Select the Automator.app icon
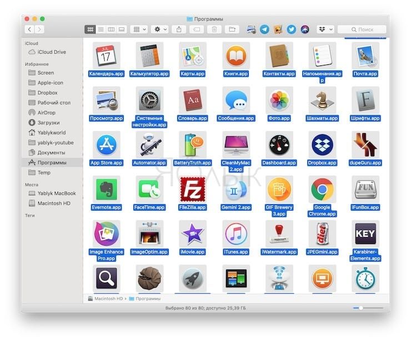The width and height of the screenshot is (411, 341). [149, 145]
